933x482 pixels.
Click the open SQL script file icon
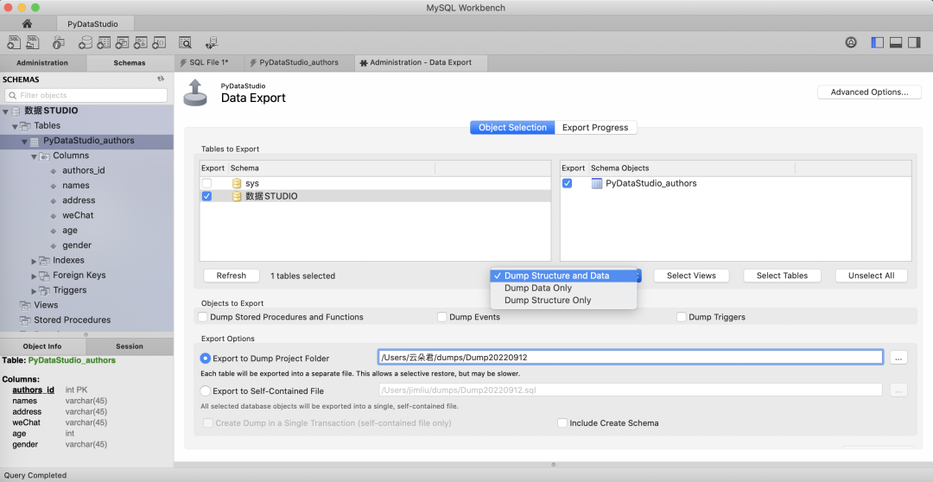pyautogui.click(x=34, y=42)
